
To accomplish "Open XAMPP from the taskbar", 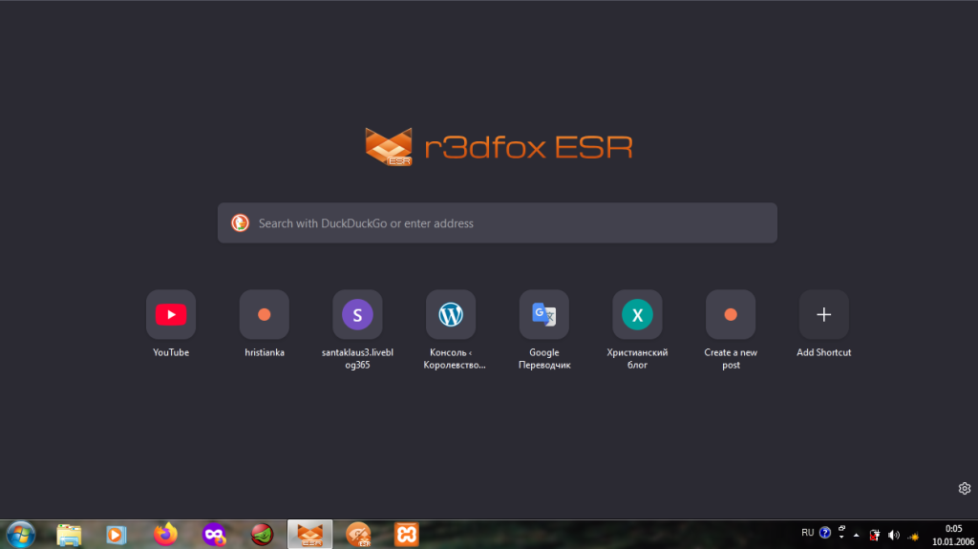I will coord(407,535).
